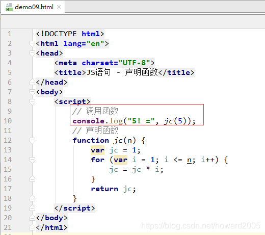Select the demo09.html editor tab
Image resolution: width=265 pixels, height=235 pixels.
pyautogui.click(x=33, y=7)
